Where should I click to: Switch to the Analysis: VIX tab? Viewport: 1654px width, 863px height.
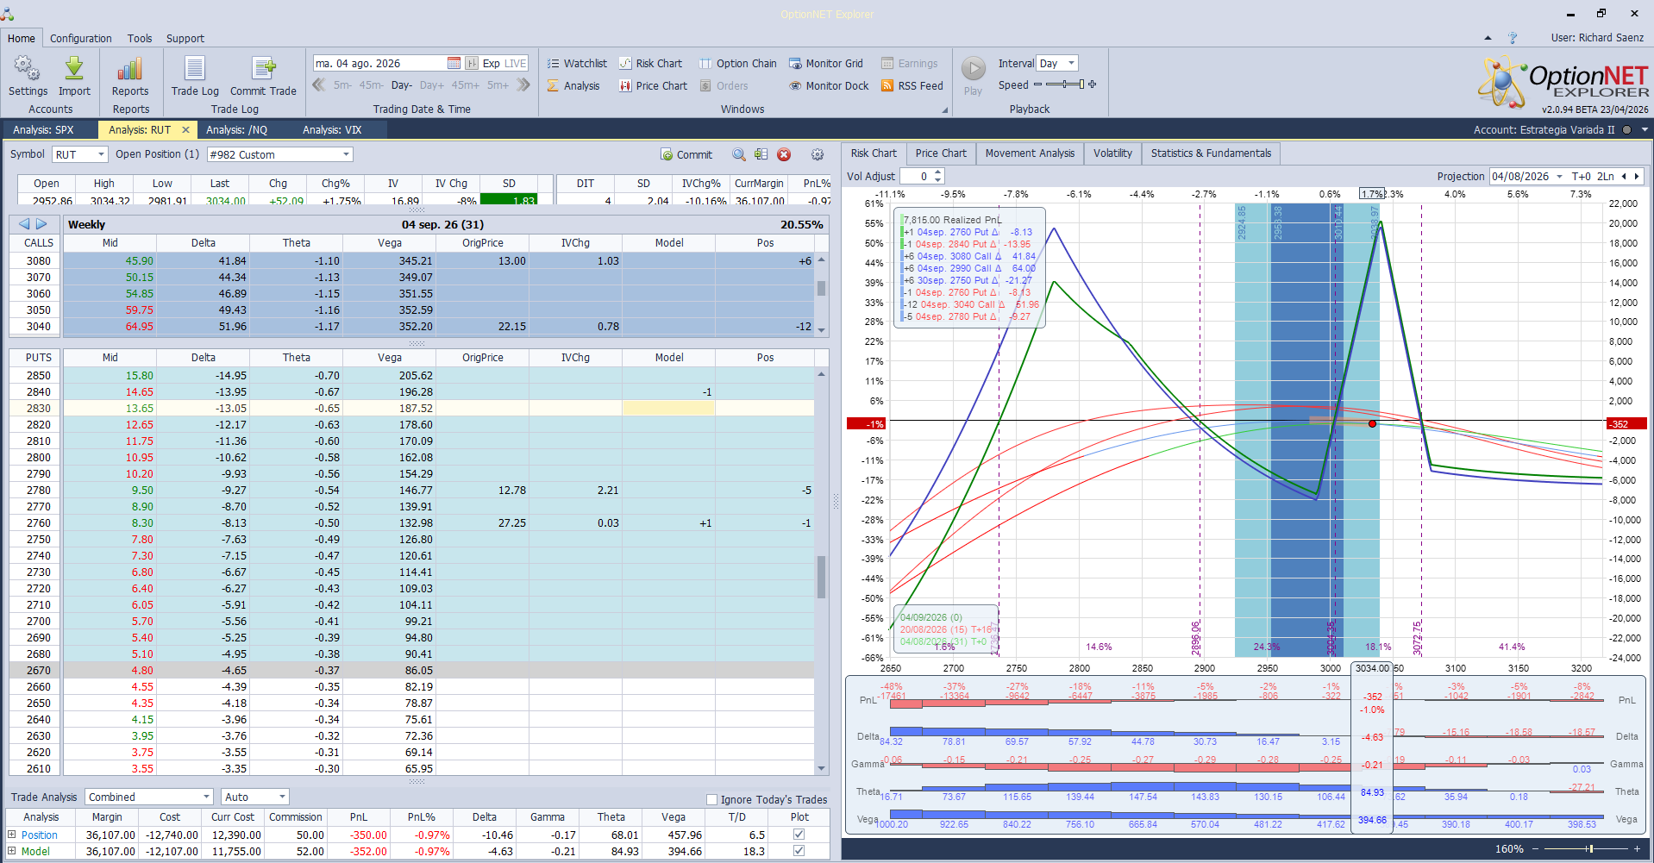[x=332, y=130]
